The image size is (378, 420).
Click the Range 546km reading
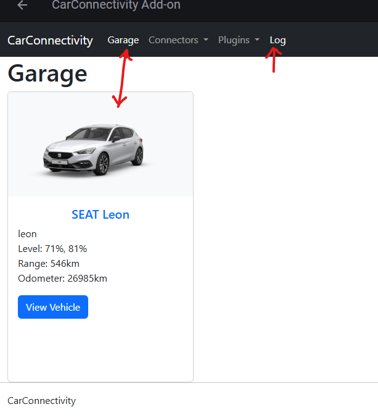49,264
